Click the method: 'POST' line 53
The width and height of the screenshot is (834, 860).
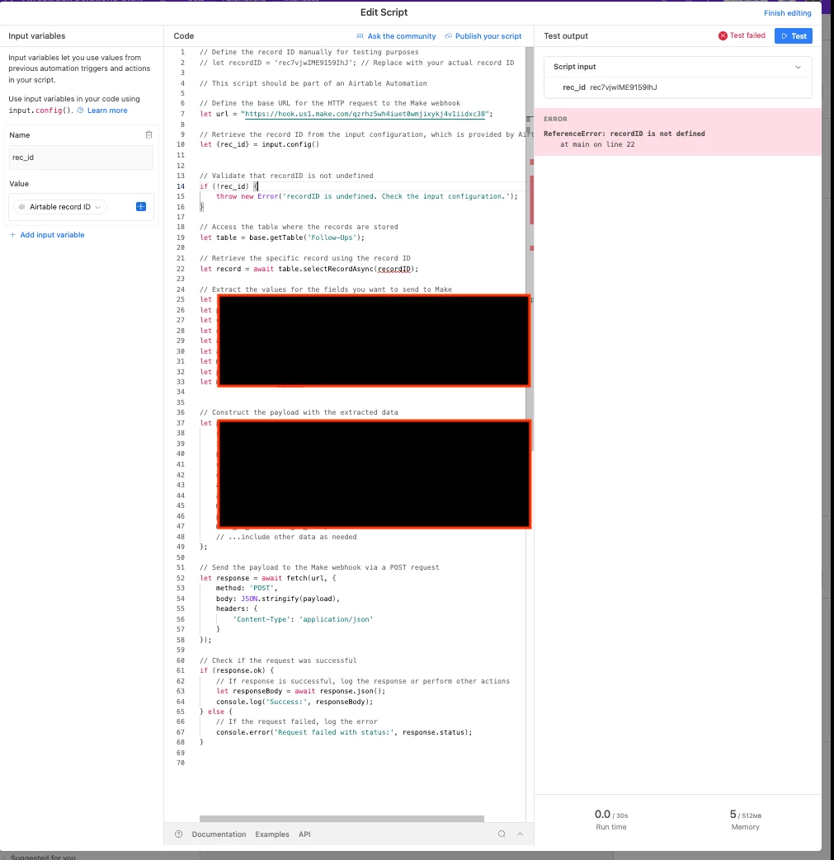(x=247, y=588)
